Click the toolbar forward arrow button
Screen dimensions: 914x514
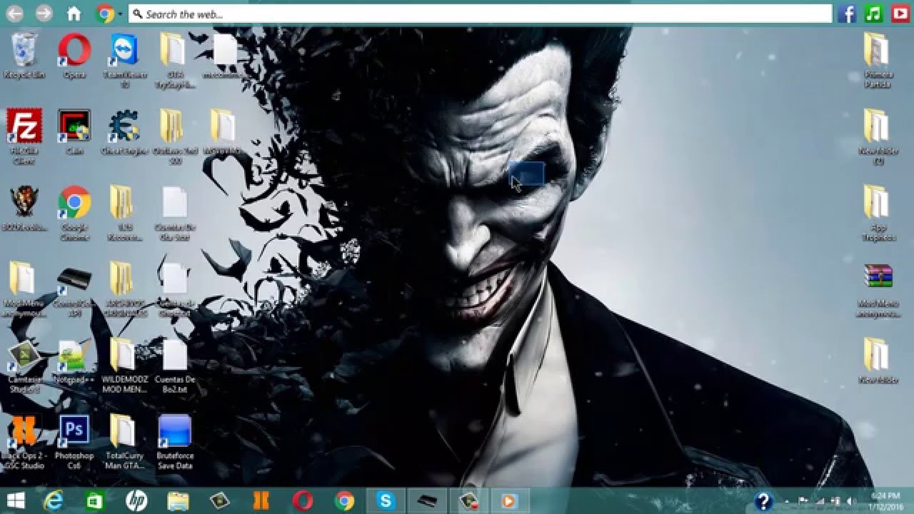click(x=44, y=13)
